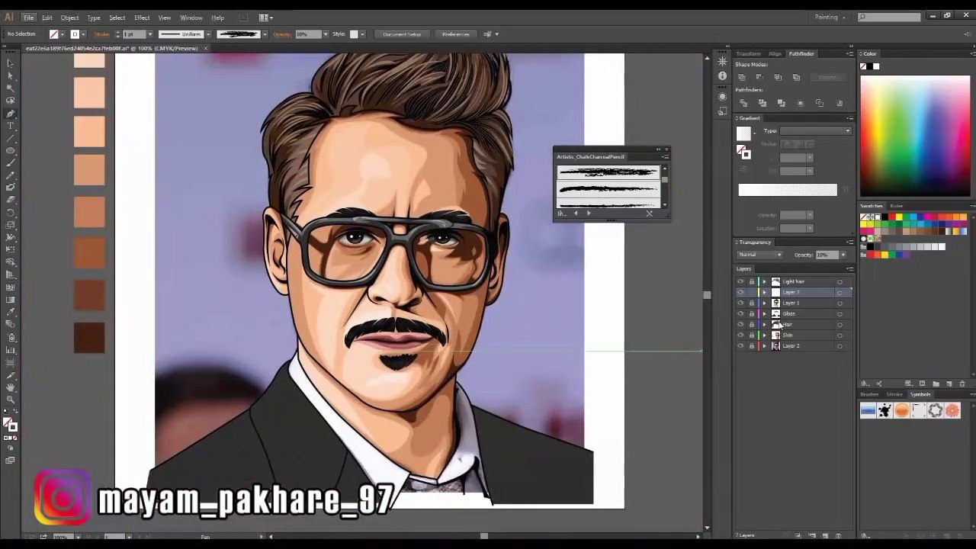Open the Swatch Libraries menu icon
This screenshot has height=549, width=976.
pyautogui.click(x=865, y=384)
